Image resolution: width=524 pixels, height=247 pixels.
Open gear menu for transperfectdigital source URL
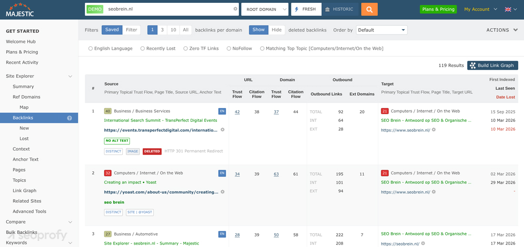[x=223, y=130]
